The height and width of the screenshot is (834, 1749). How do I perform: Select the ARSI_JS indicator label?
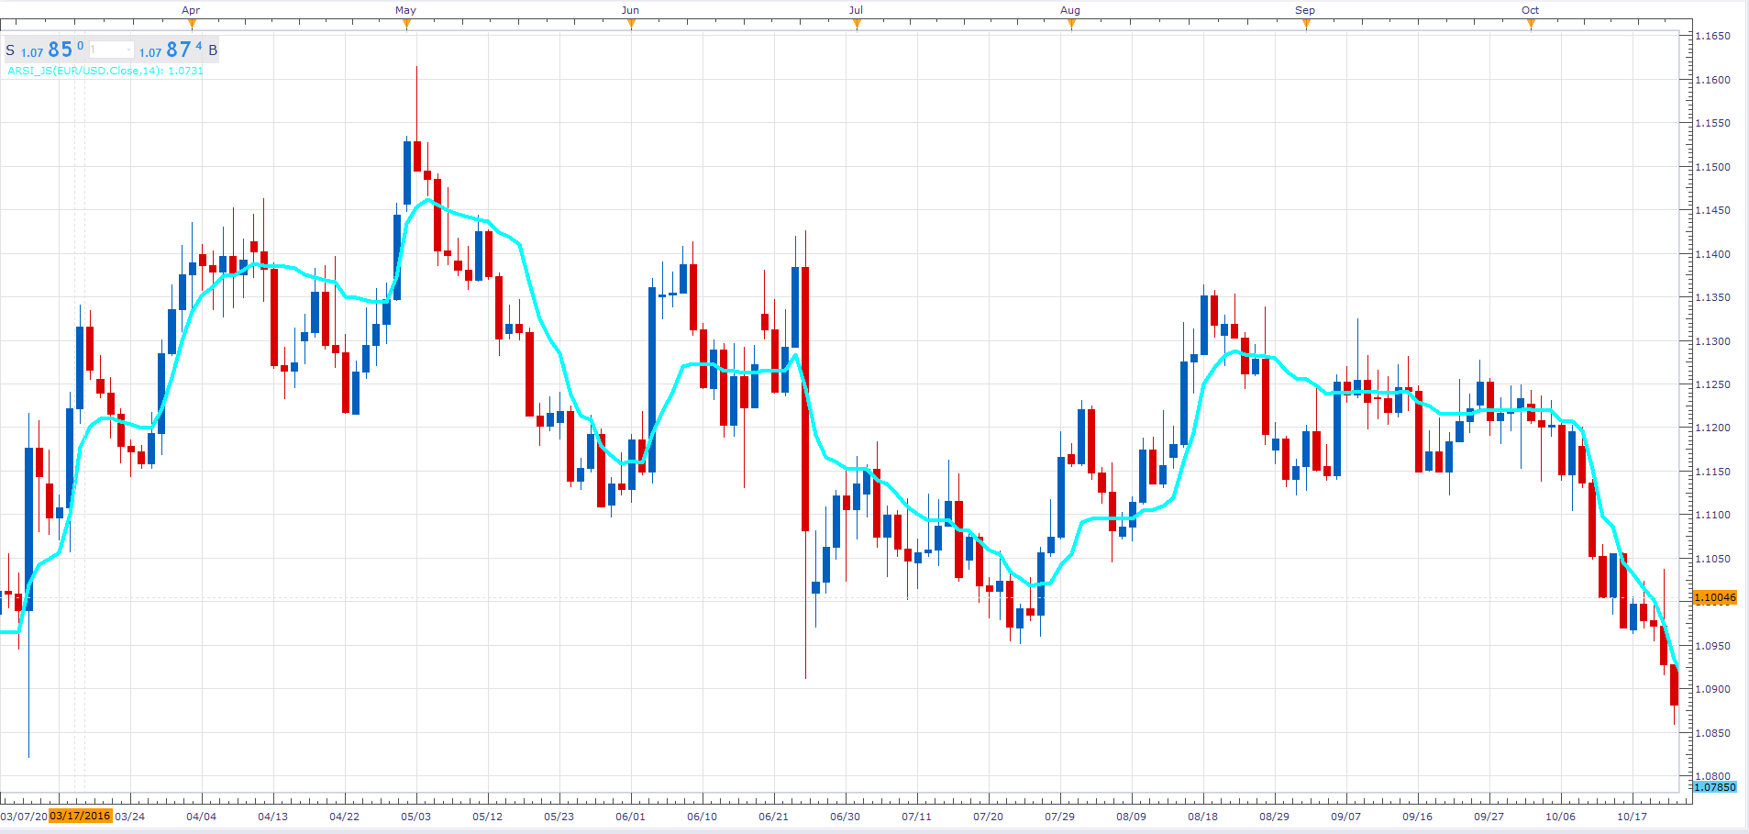(105, 71)
